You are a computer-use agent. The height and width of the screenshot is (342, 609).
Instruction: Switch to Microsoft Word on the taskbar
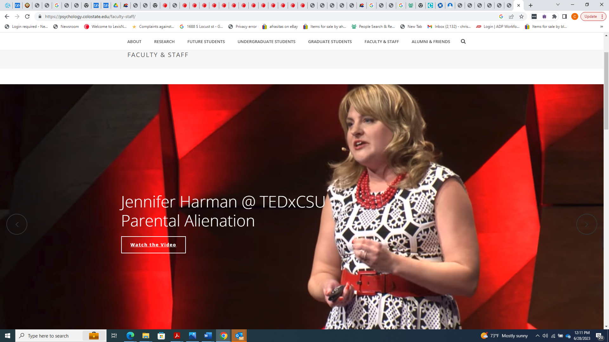click(x=208, y=336)
